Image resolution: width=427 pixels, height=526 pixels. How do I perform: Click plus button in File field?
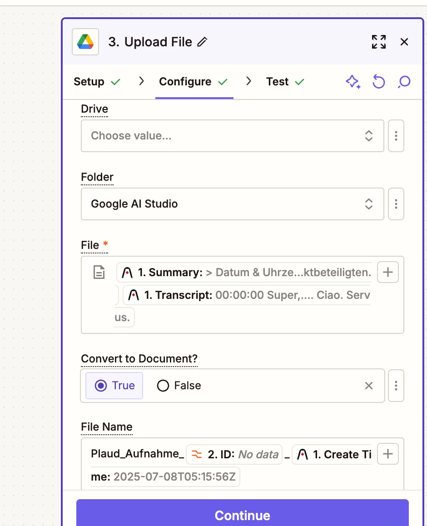388,272
